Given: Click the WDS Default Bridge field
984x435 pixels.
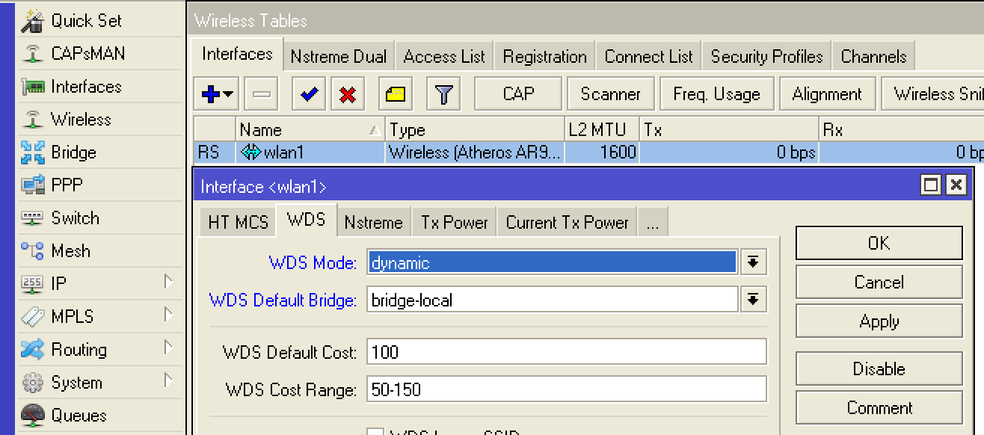Looking at the screenshot, I should click(x=553, y=300).
